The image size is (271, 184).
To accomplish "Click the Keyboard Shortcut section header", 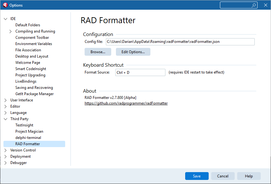I will coord(103,65).
